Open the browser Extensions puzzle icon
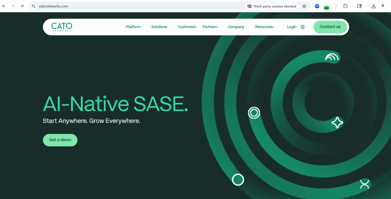Image resolution: width=391 pixels, height=199 pixels. [346, 6]
